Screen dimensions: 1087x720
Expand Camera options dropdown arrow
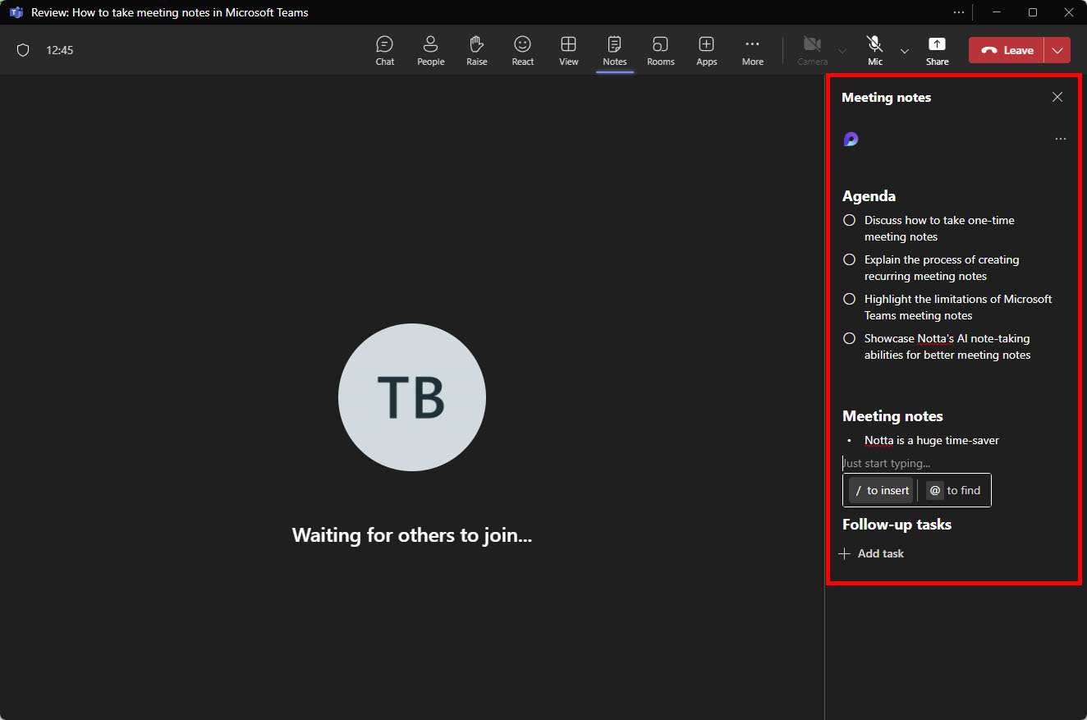[842, 51]
